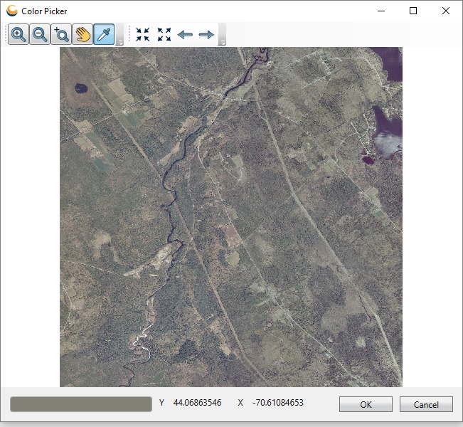The image size is (463, 427).
Task: Click the full extent expand arrows icon
Action: (x=164, y=35)
